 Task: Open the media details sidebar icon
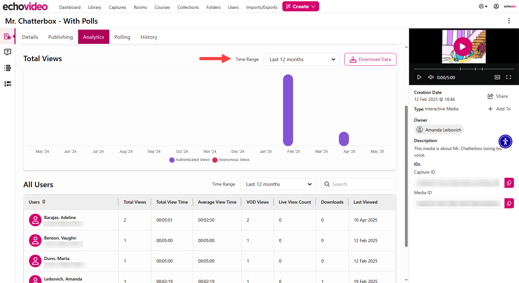tap(8, 37)
